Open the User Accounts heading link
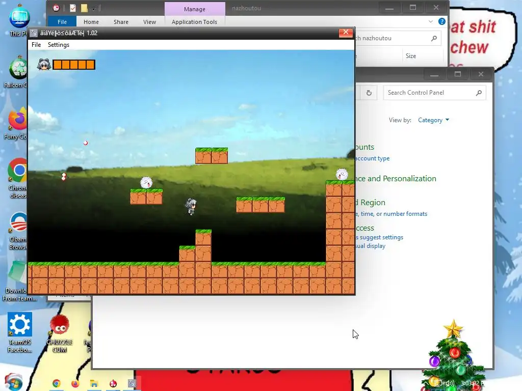522x391 pixels. 364,147
